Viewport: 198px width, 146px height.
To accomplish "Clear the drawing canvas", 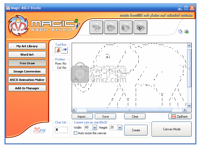I will click(135, 116).
